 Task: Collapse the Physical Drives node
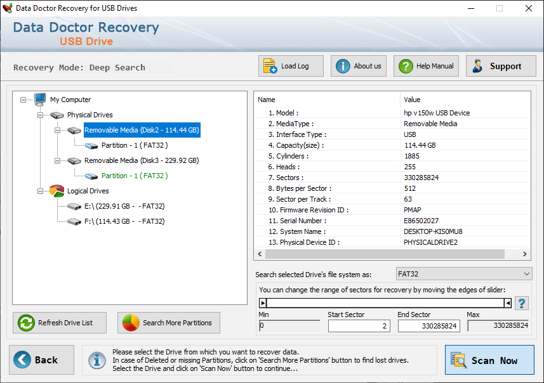(40, 115)
